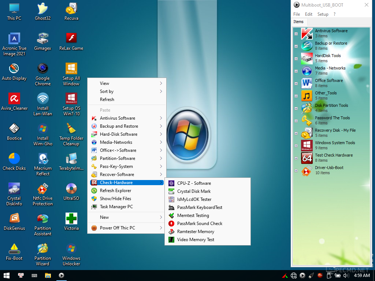
Task: Click the volume icon in system tray
Action: pyautogui.click(x=346, y=276)
